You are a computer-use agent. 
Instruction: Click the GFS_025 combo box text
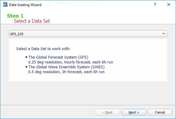[17, 34]
